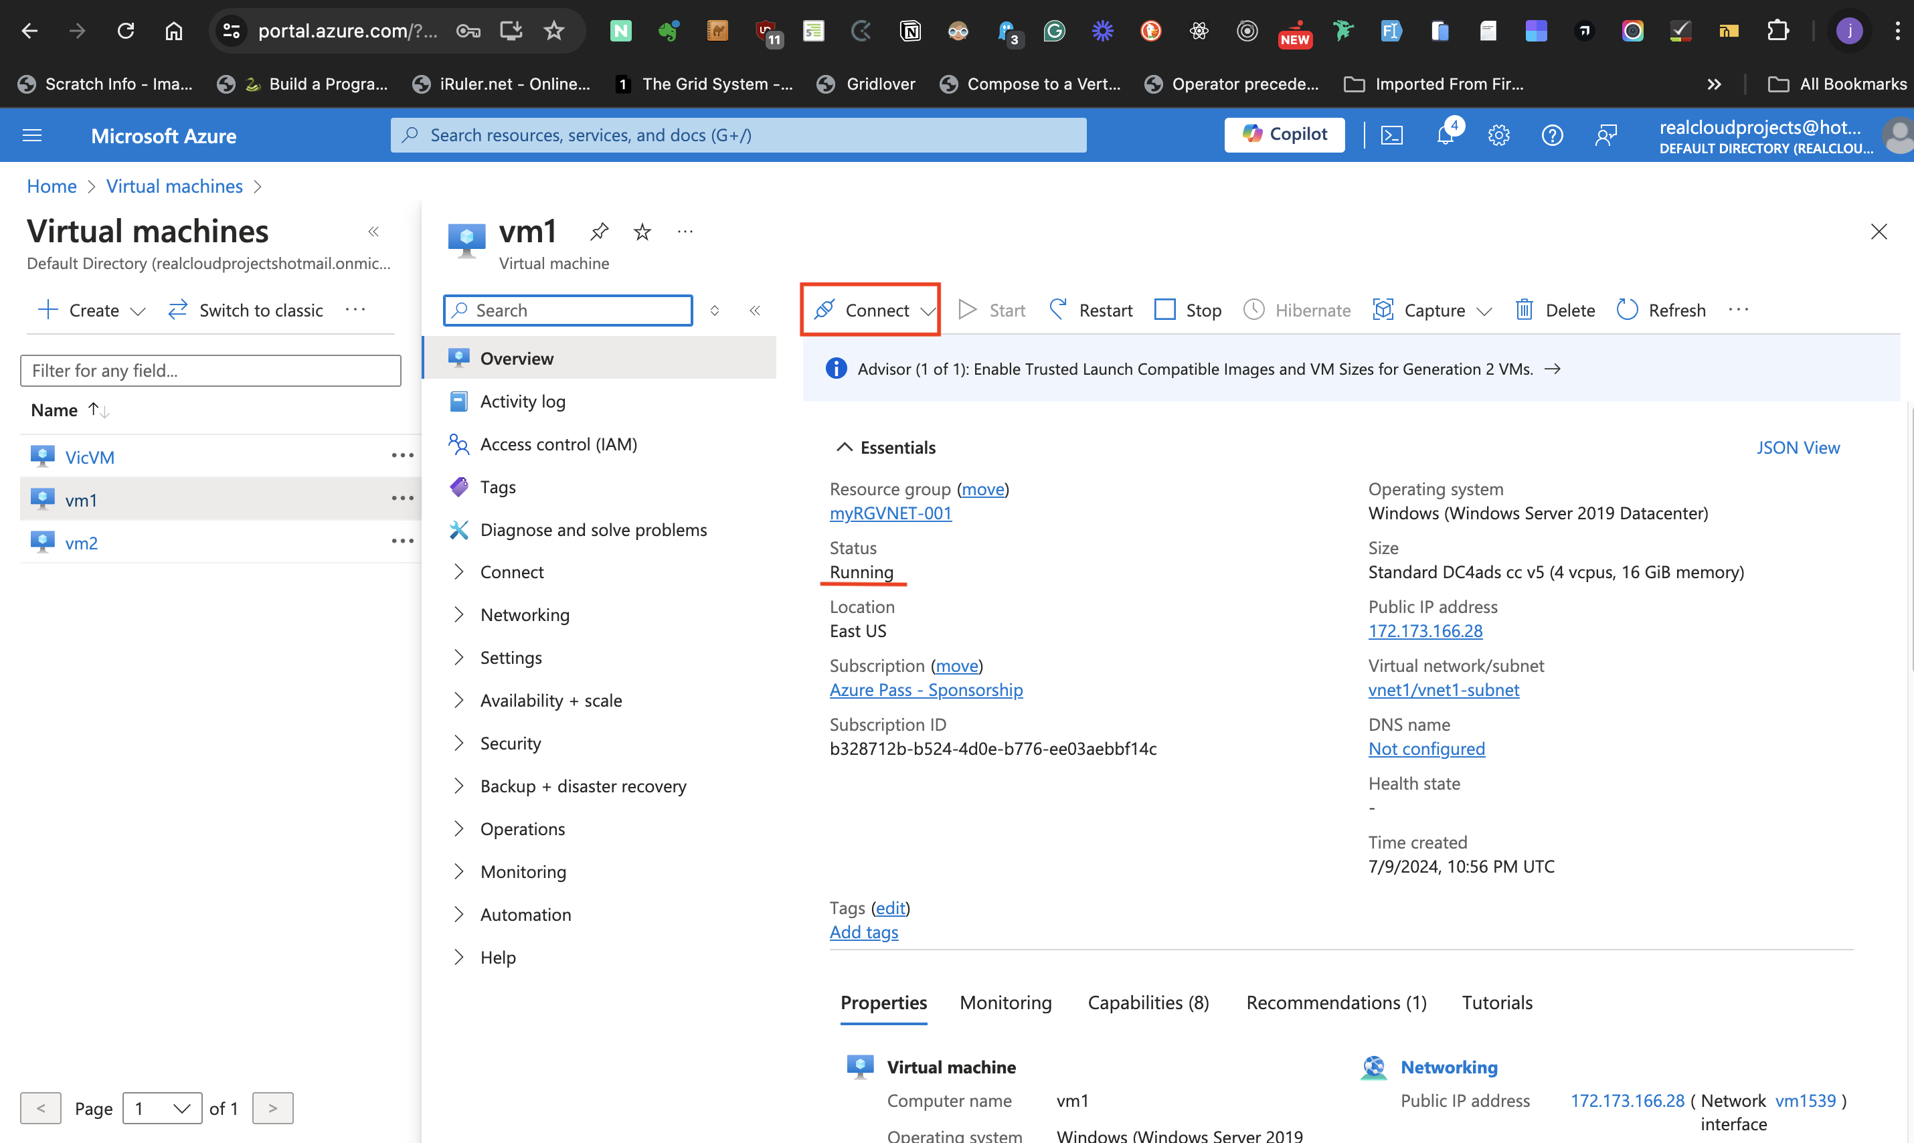Click the Copilot button
This screenshot has width=1914, height=1143.
point(1284,135)
